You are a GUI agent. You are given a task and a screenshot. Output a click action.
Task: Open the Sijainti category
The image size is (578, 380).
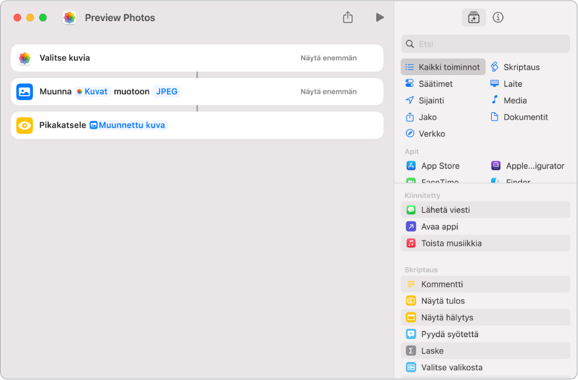click(x=425, y=100)
